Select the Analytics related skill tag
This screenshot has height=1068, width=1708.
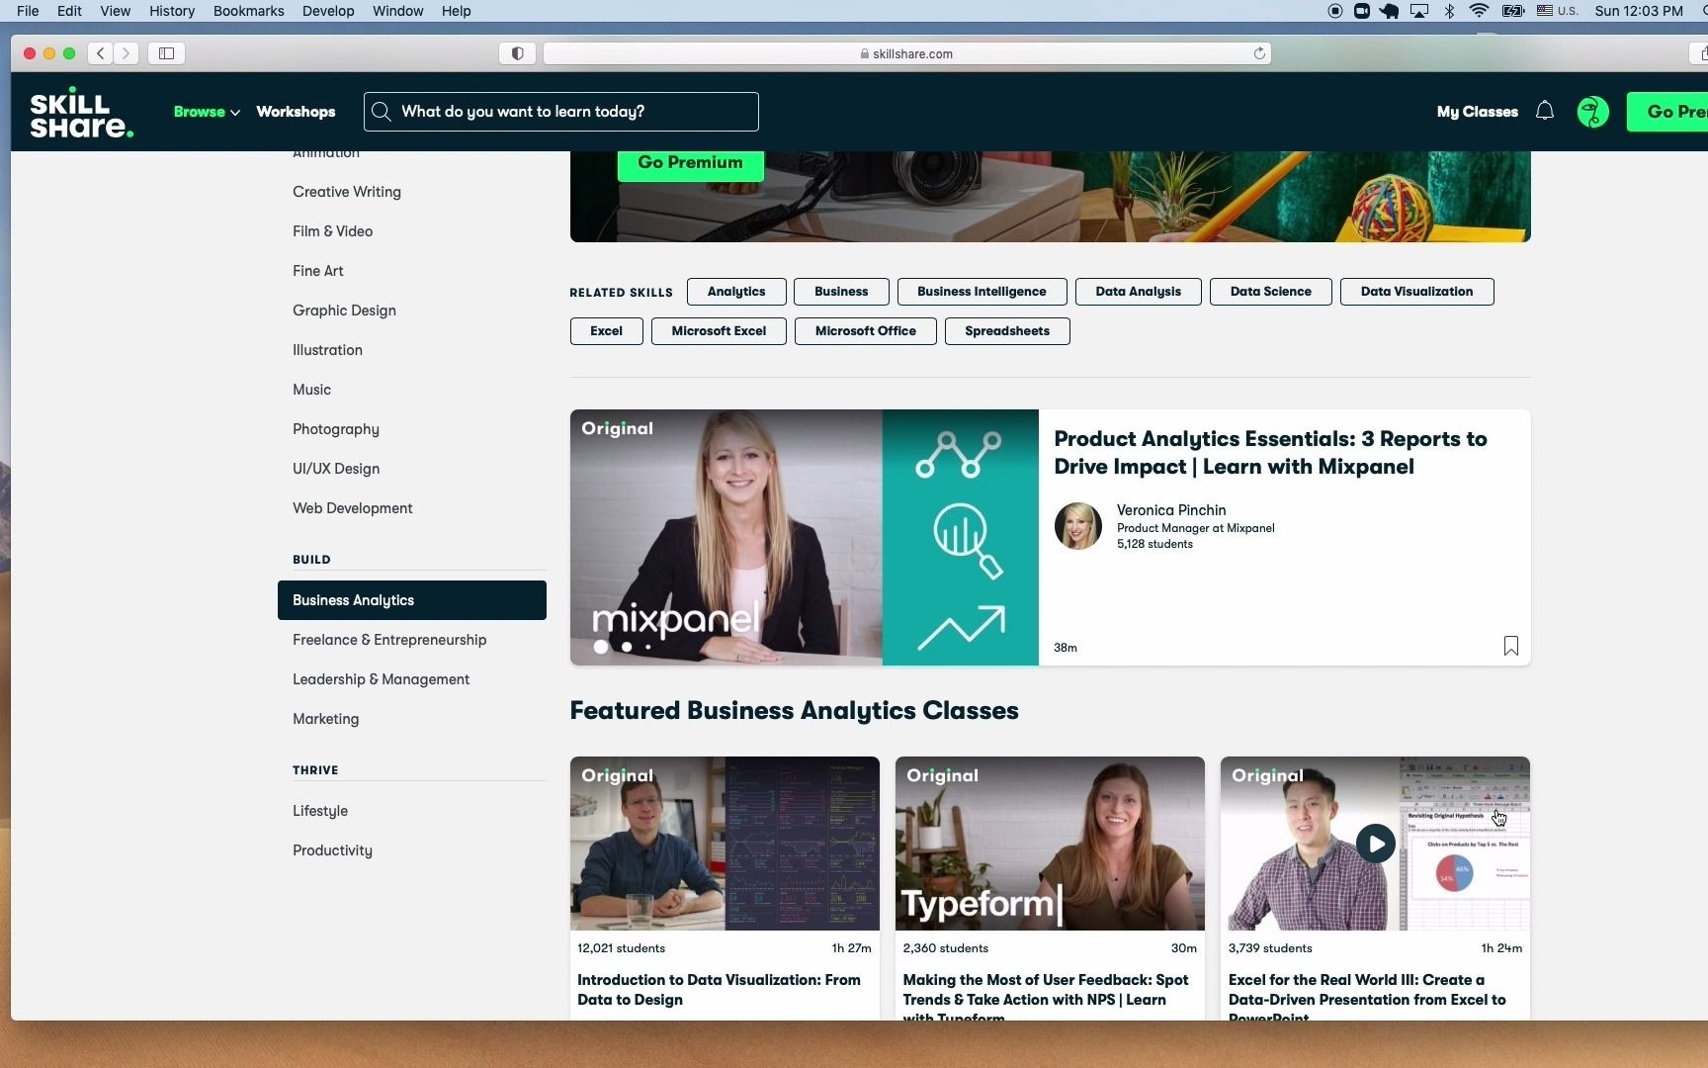point(736,292)
